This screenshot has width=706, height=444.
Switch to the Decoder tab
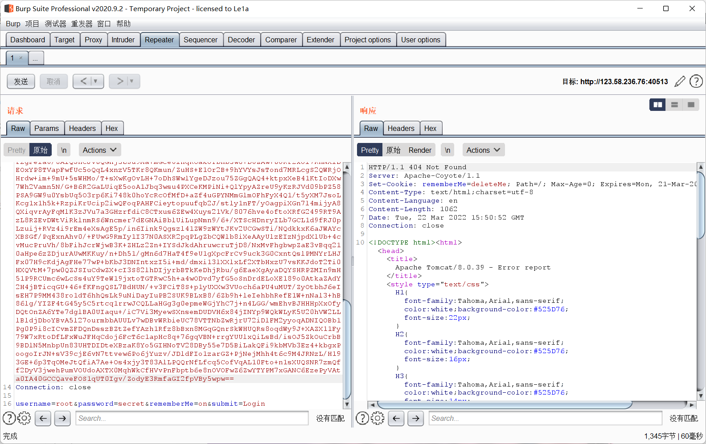pyautogui.click(x=241, y=40)
